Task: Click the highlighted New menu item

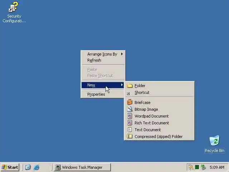Action: click(x=103, y=85)
